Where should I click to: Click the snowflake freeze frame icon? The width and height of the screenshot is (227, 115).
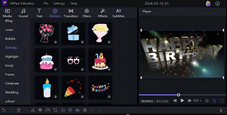[x=40, y=110]
